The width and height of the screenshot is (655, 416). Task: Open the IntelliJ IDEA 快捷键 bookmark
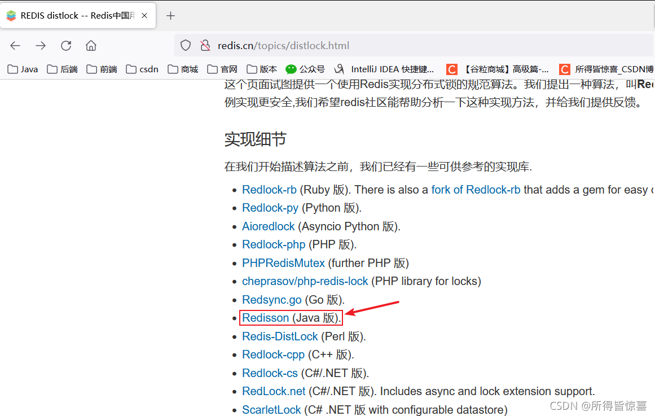click(384, 69)
